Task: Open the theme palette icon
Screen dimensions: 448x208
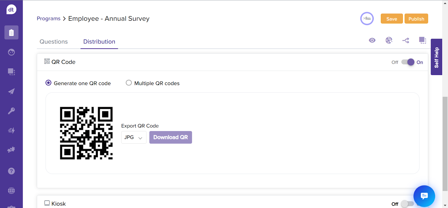Action: pyautogui.click(x=389, y=40)
